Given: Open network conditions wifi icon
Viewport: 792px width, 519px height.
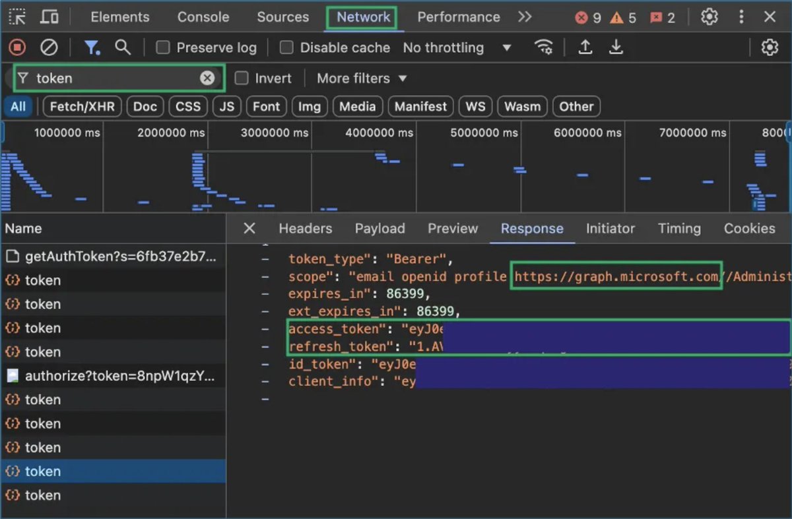Looking at the screenshot, I should click(x=544, y=47).
